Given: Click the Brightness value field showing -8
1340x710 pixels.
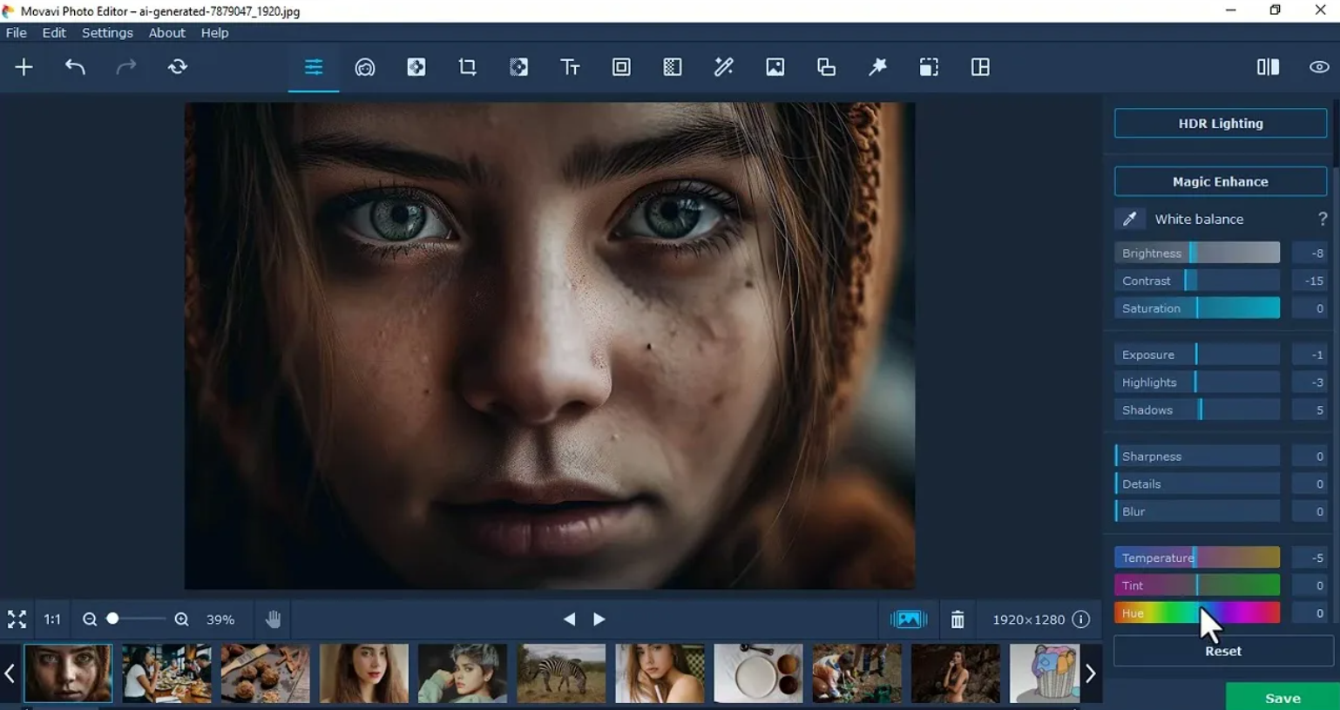Looking at the screenshot, I should (x=1310, y=253).
